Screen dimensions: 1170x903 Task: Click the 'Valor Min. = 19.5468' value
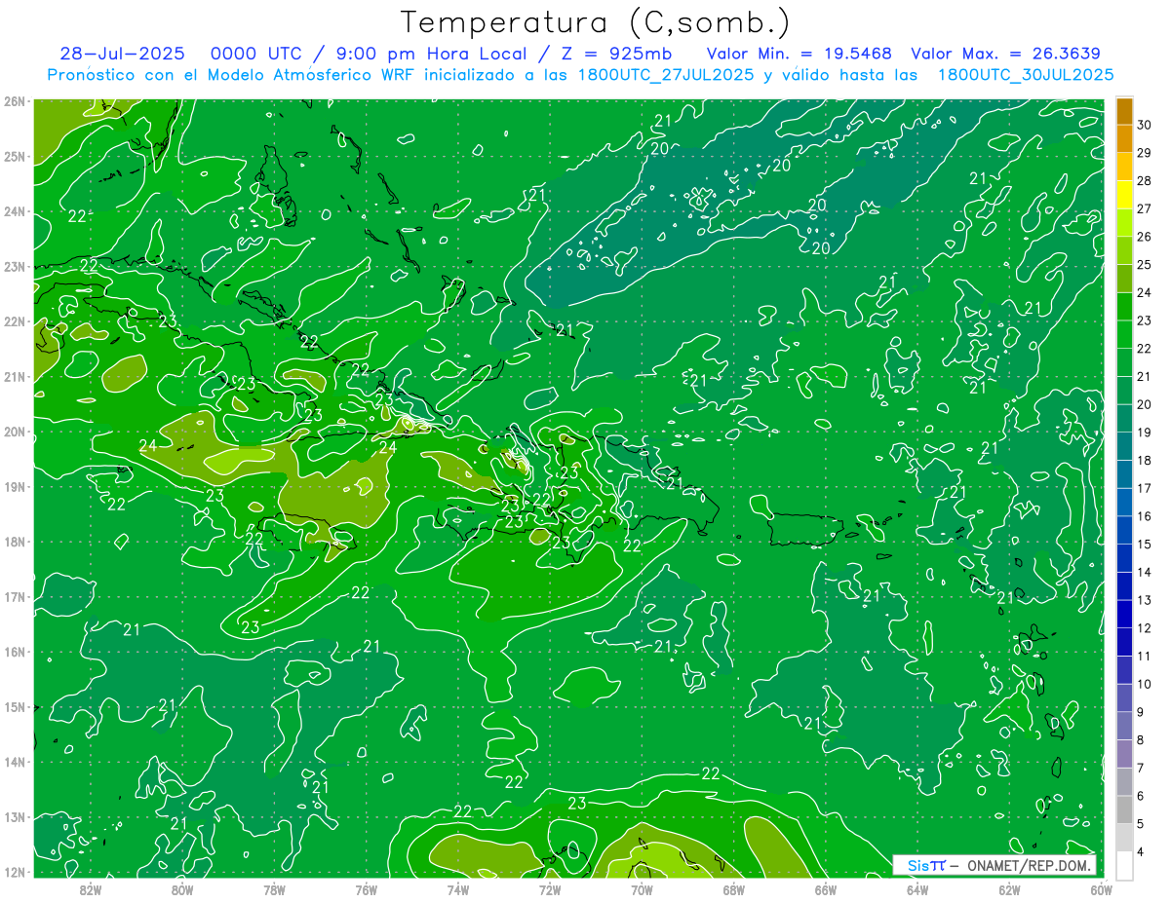pos(799,54)
